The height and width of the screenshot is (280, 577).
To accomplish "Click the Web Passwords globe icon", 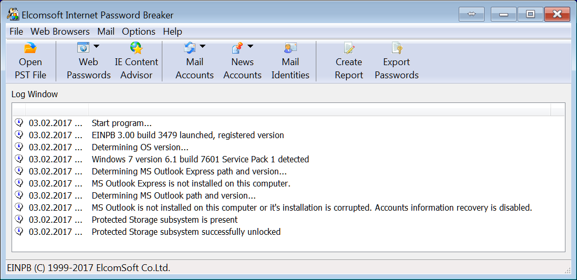I will tap(83, 48).
